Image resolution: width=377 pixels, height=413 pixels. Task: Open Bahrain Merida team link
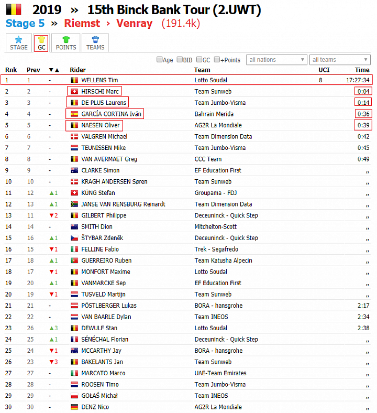tap(214, 114)
